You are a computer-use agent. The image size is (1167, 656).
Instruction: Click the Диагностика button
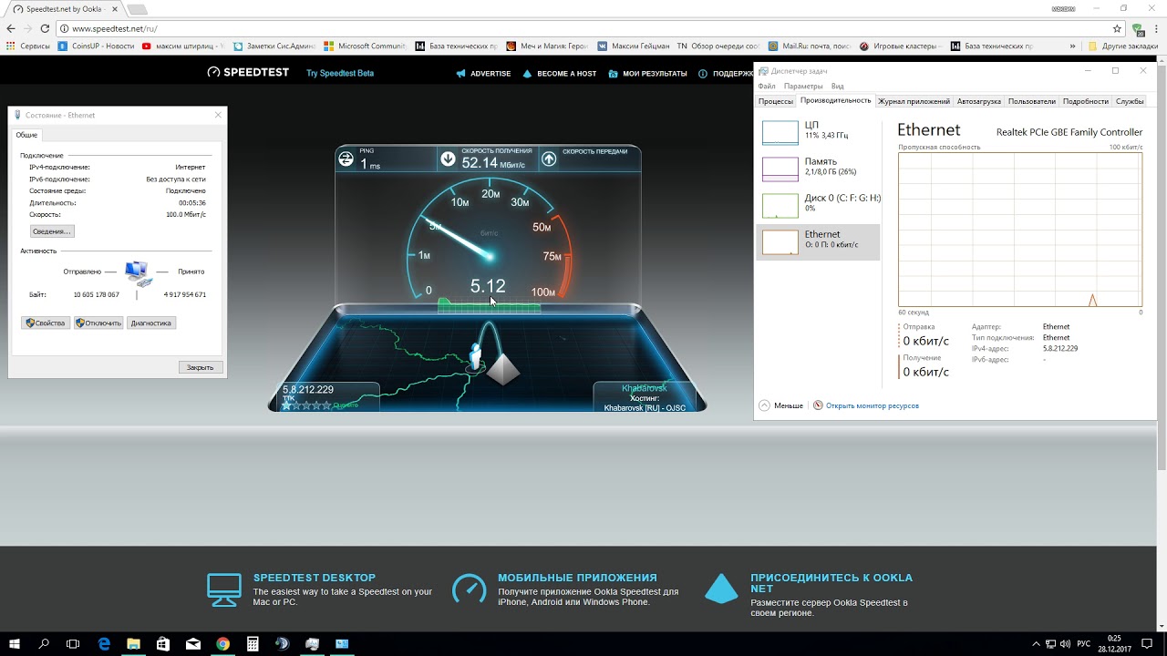coord(151,323)
